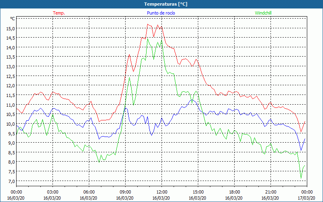The height and width of the screenshot is (202, 323).
Task: Click the '11,5' y-axis value
Action: coord(11,95)
